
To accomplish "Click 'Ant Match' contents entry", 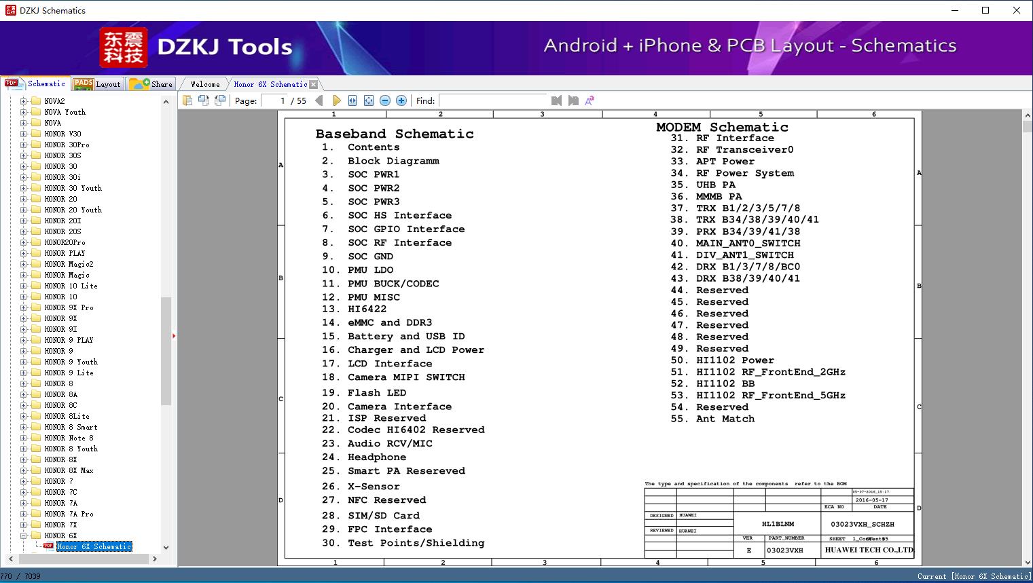I will pyautogui.click(x=725, y=419).
